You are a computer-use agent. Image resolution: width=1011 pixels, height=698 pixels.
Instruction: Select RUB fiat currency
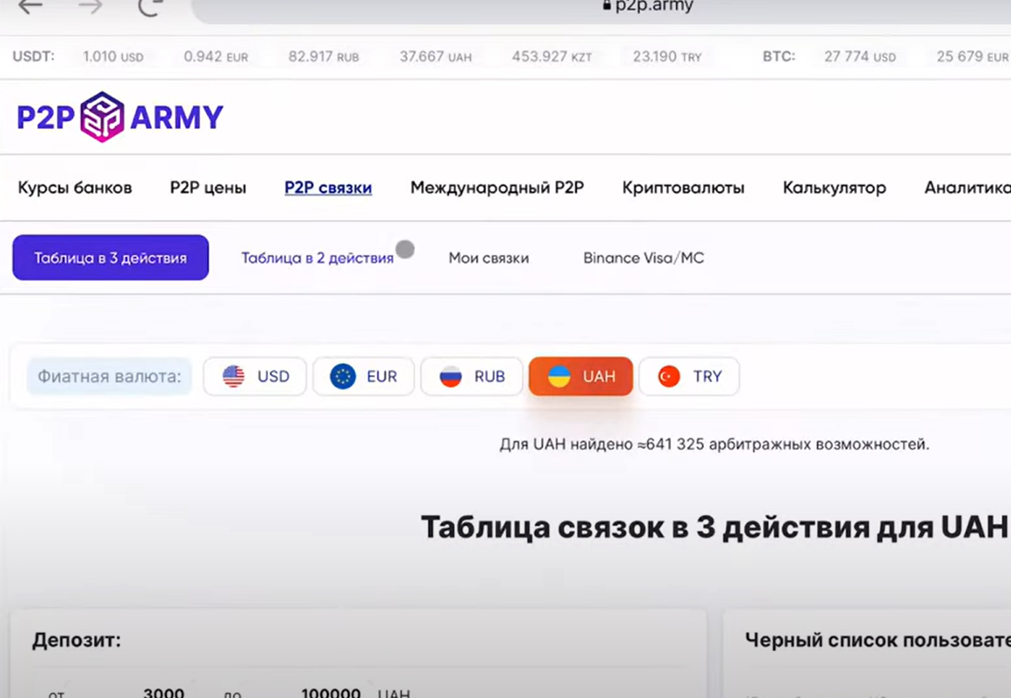(472, 376)
